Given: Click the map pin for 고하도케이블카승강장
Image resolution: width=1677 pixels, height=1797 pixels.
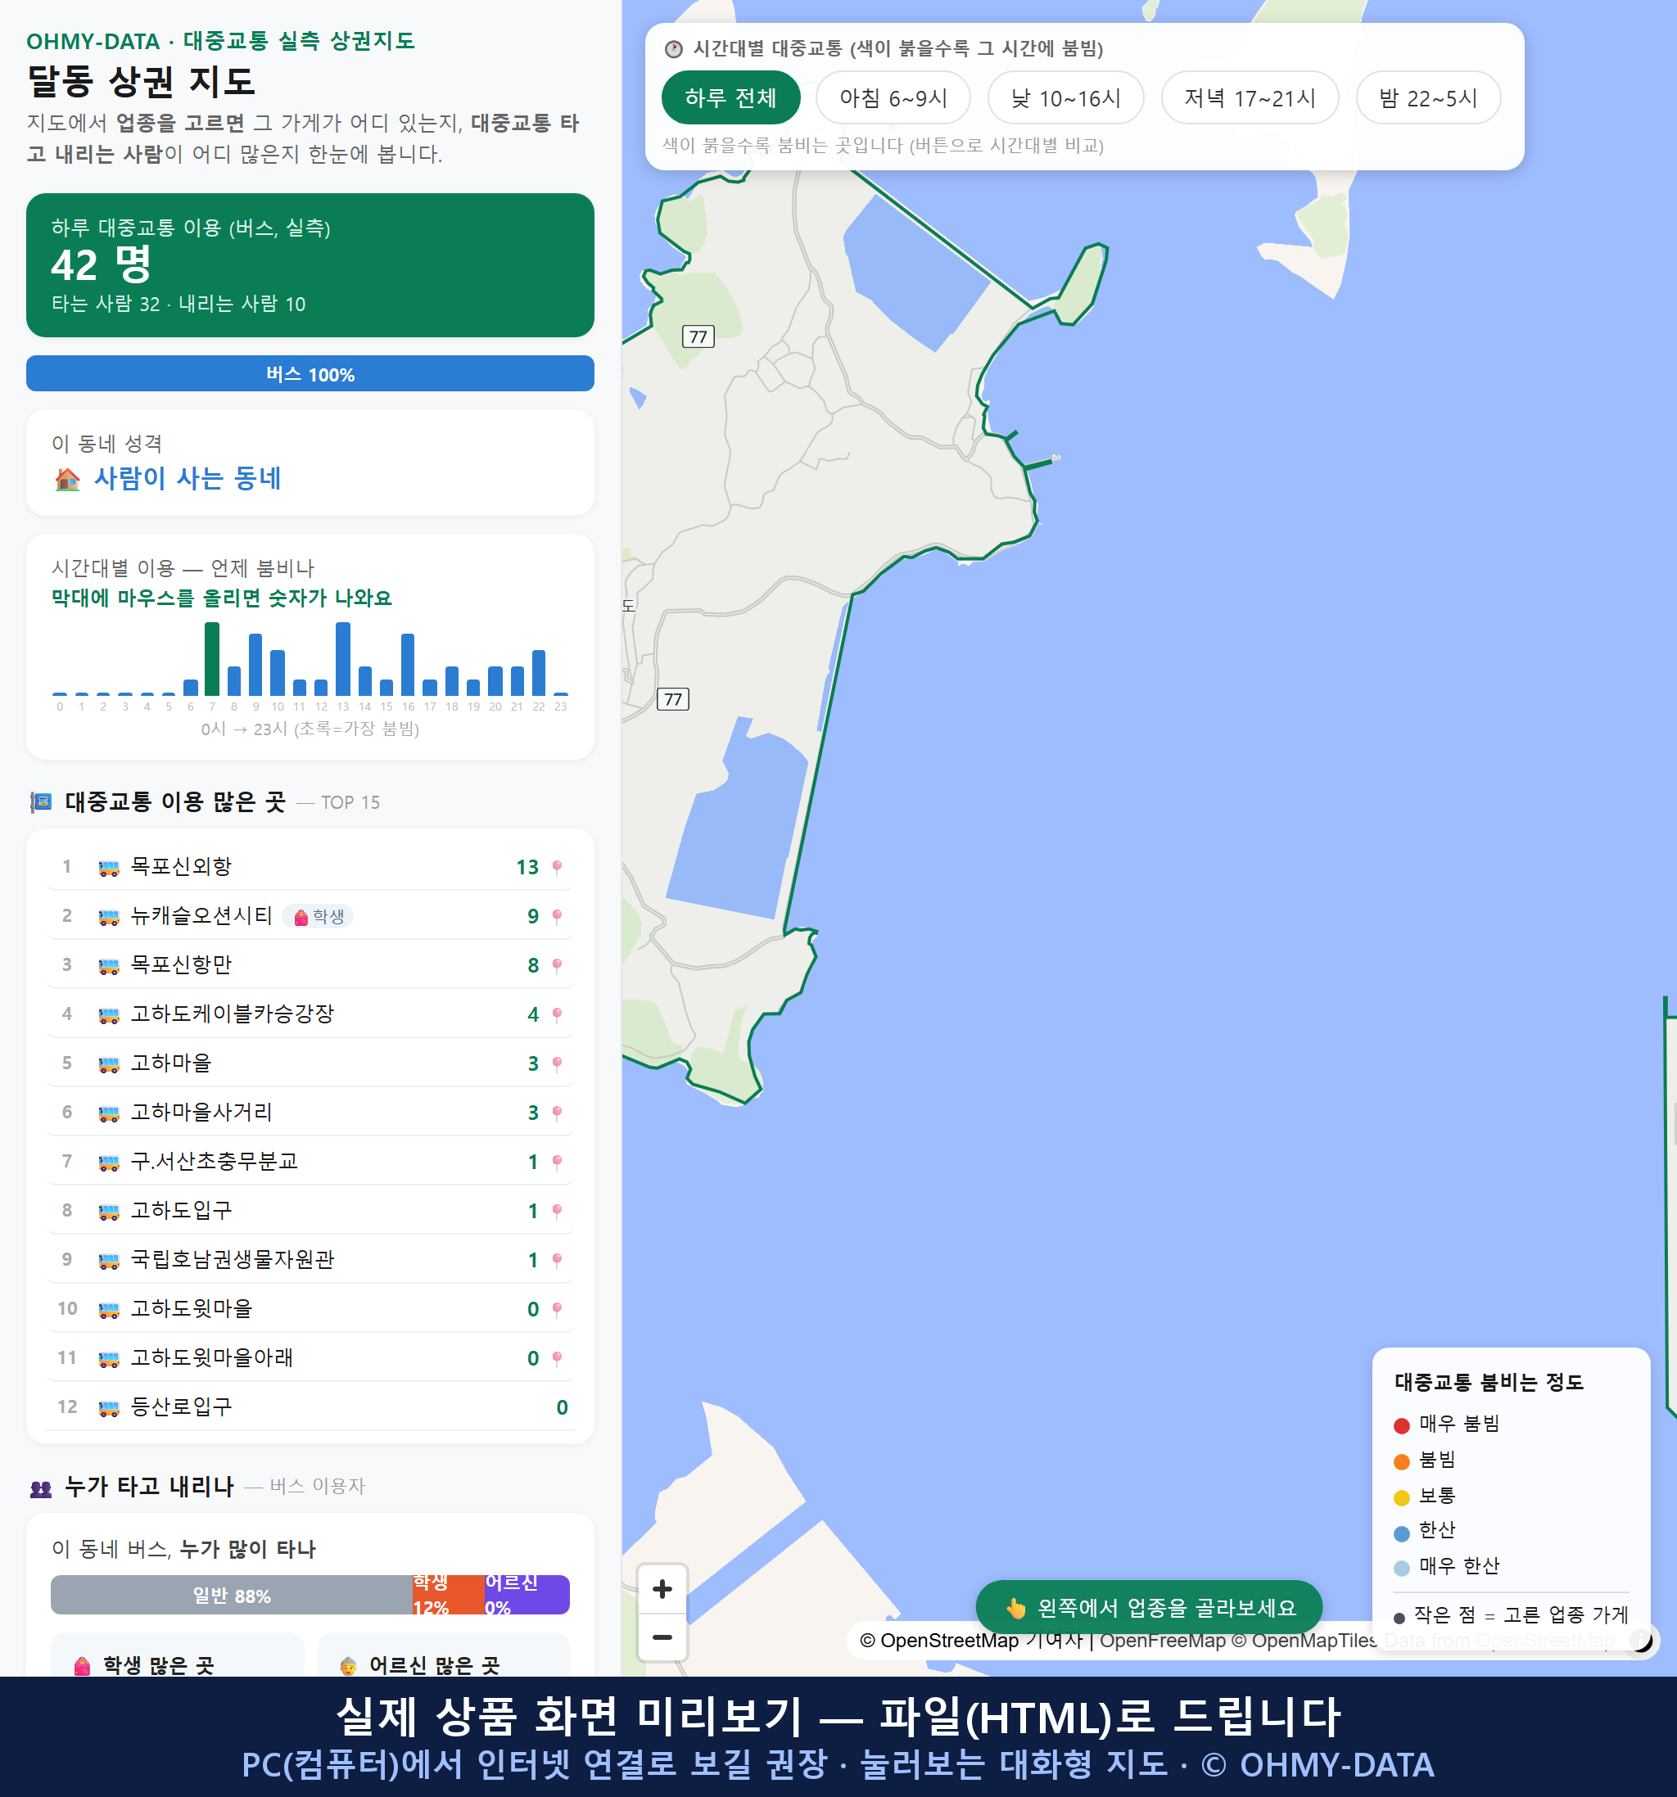Looking at the screenshot, I should pos(557,1014).
